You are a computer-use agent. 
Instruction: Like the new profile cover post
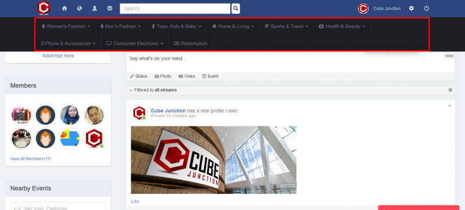[x=135, y=201]
